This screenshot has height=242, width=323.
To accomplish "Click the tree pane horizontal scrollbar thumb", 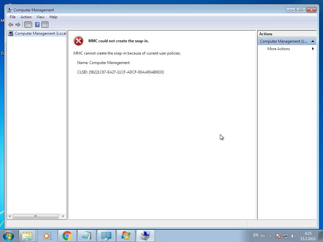I will (x=36, y=216).
